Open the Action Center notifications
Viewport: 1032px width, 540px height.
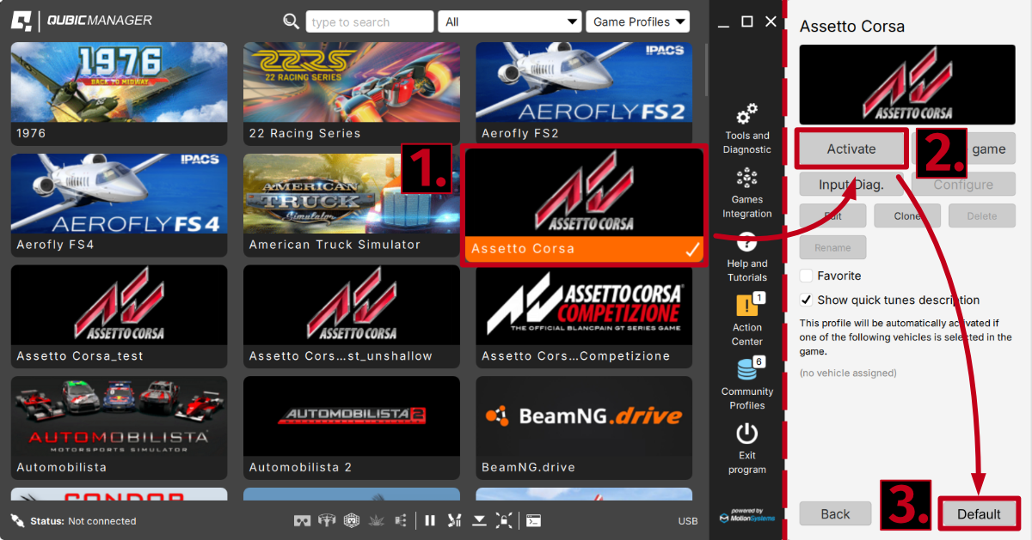coord(746,319)
